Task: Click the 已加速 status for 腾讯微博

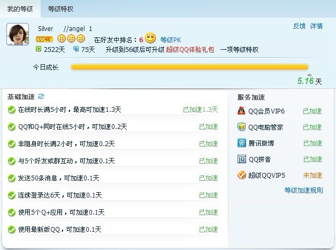Action: (312, 143)
